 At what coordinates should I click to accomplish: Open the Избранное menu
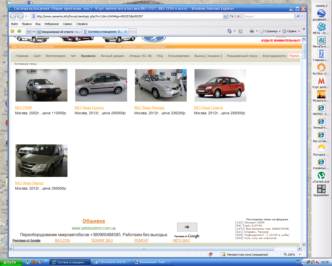point(52,24)
